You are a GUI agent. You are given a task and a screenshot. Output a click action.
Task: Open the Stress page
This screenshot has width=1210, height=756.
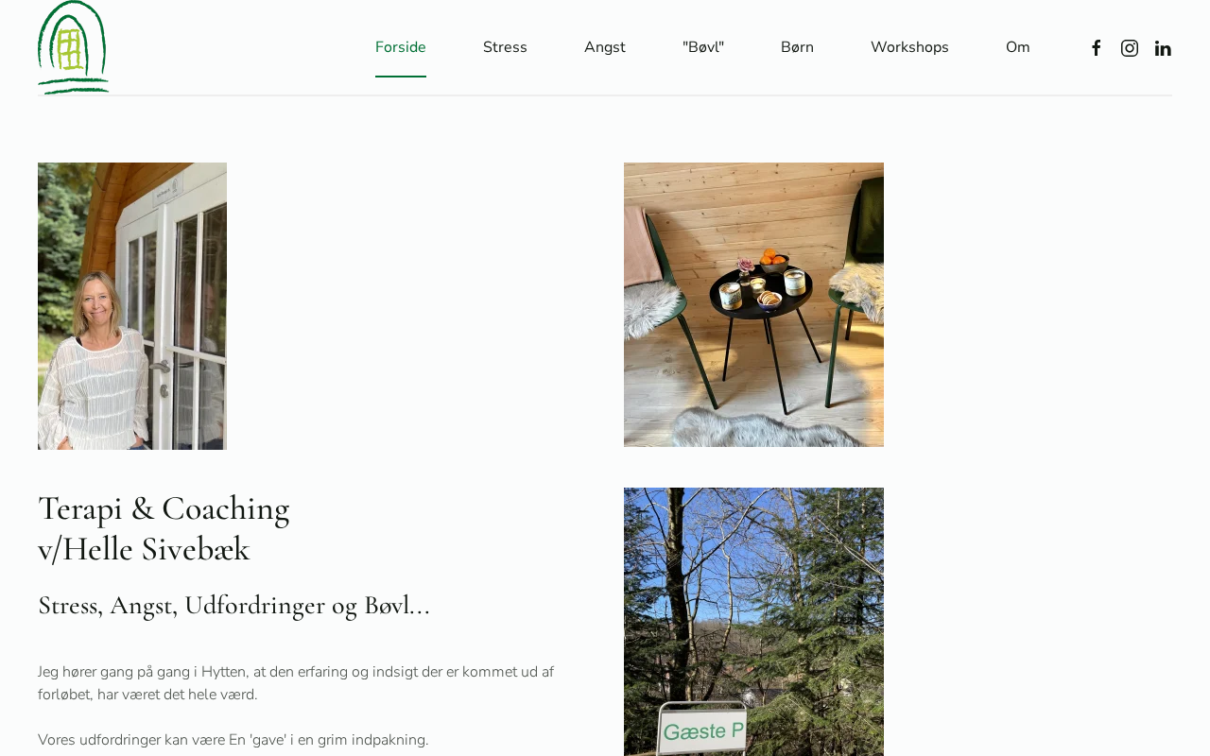[505, 47]
